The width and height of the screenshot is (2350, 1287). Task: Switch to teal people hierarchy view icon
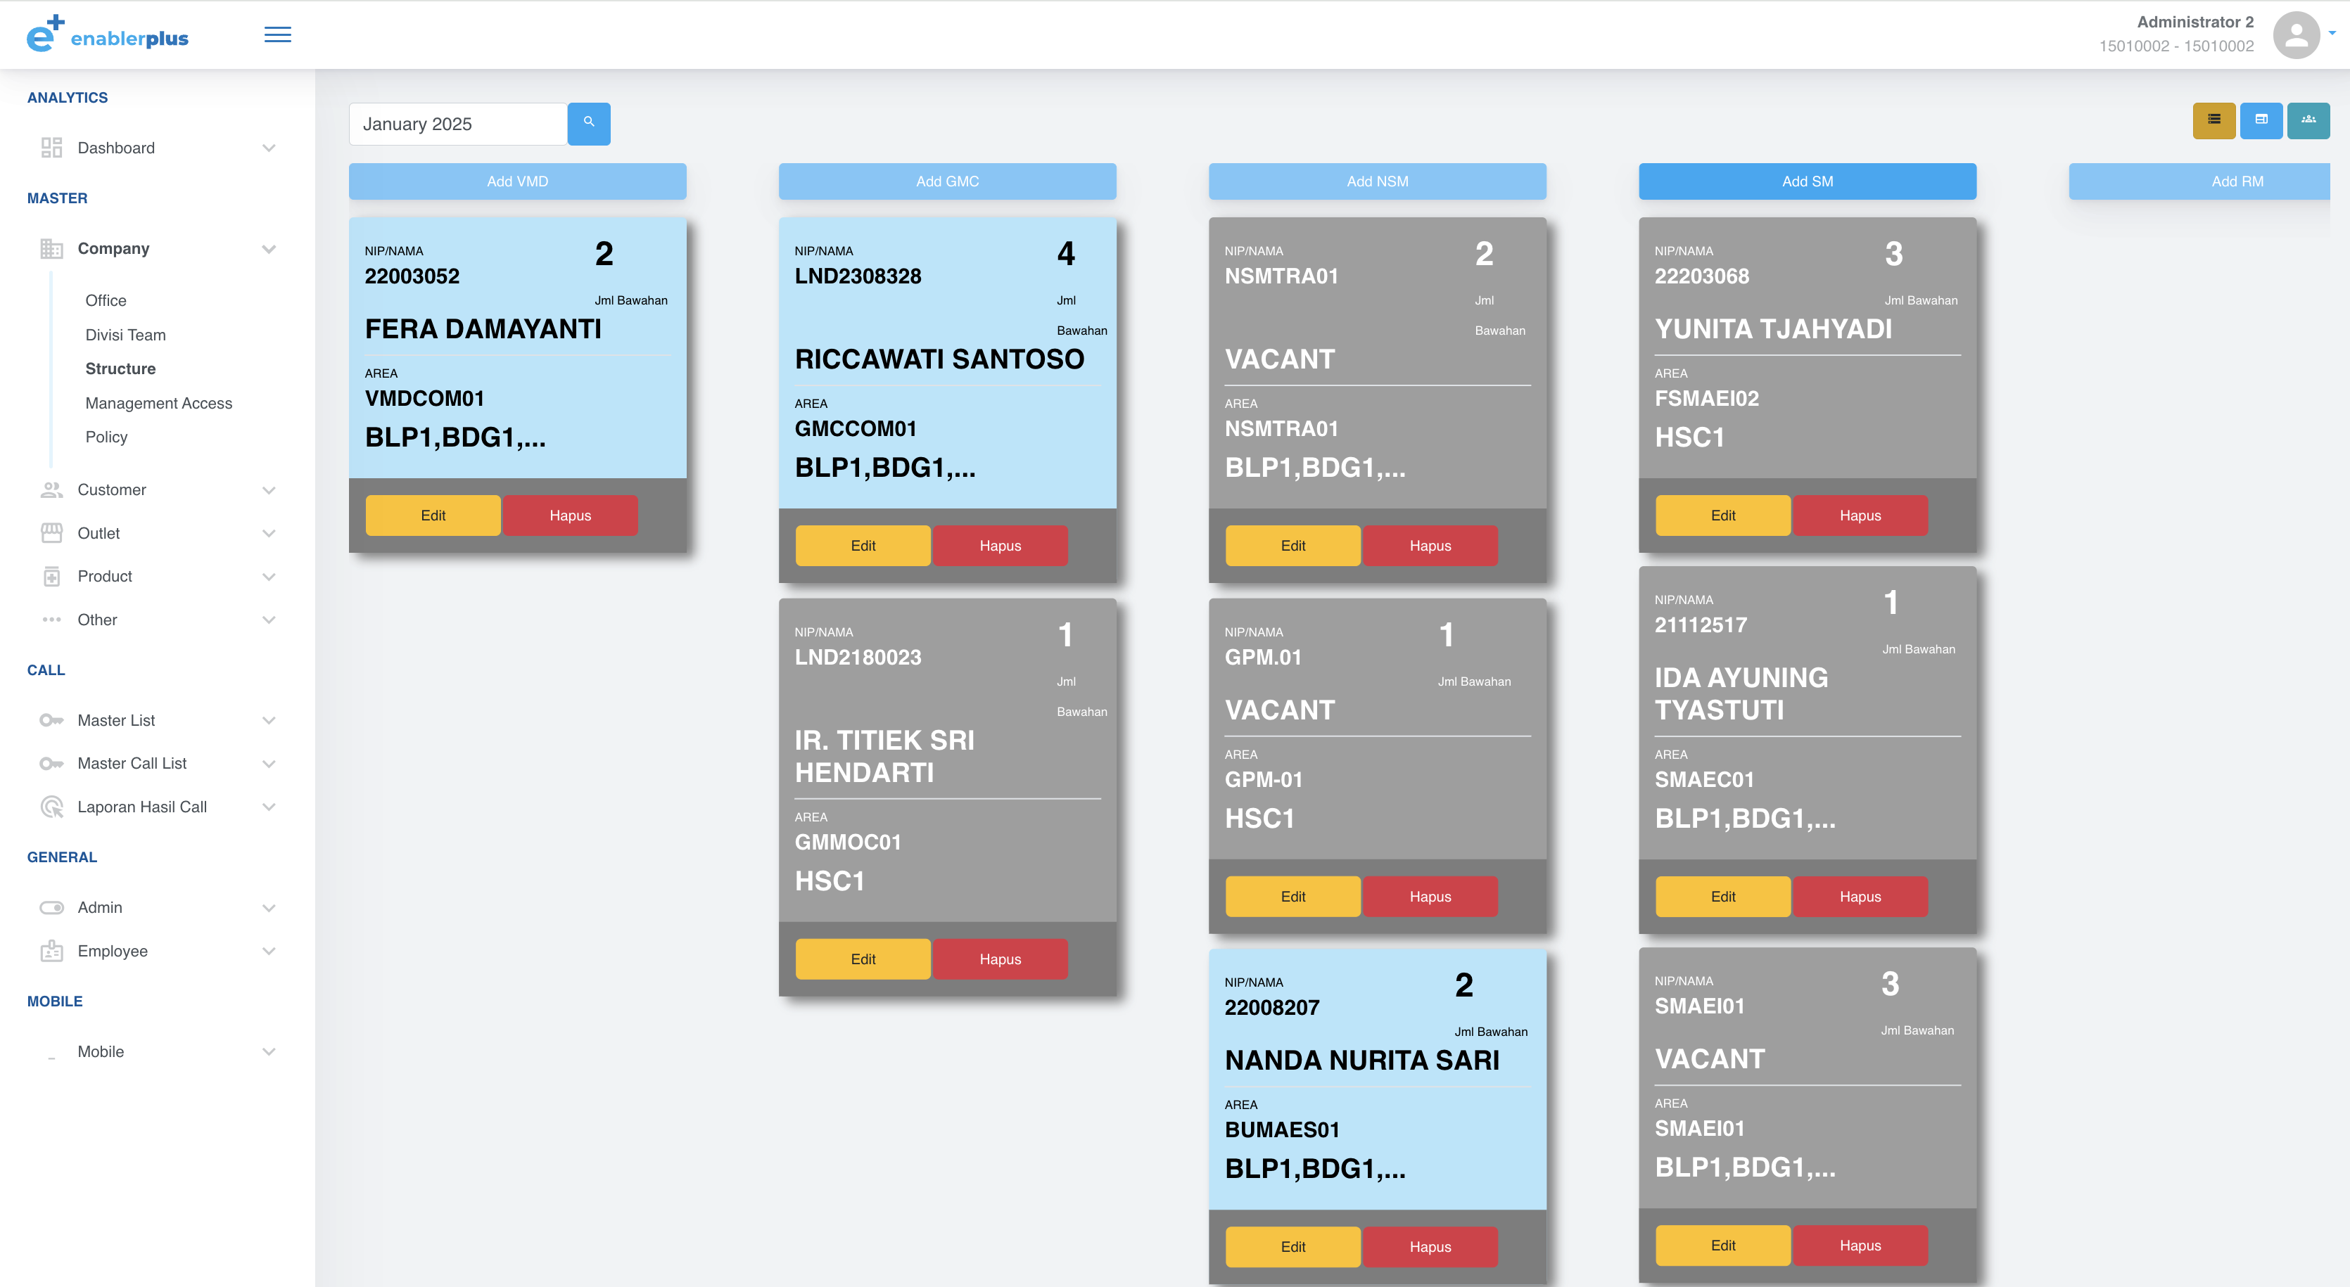click(x=2308, y=120)
